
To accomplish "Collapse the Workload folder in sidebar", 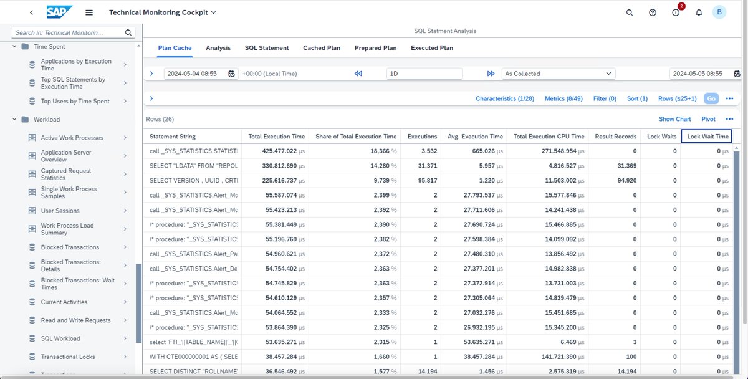I will click(x=15, y=119).
